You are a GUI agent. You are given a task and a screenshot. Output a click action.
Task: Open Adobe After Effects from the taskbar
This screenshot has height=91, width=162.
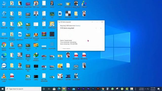[x=83, y=89]
